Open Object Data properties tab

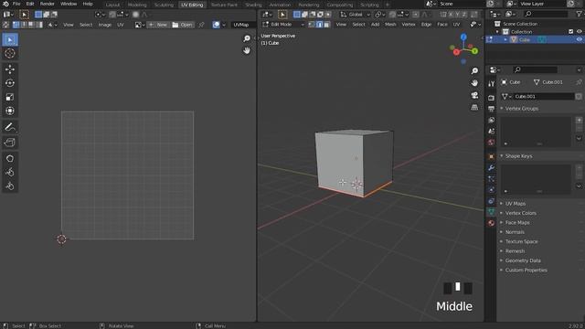[491, 212]
